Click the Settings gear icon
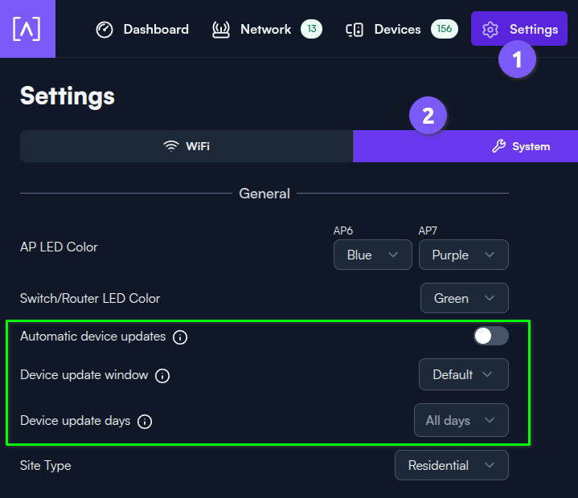This screenshot has height=498, width=578. (490, 30)
